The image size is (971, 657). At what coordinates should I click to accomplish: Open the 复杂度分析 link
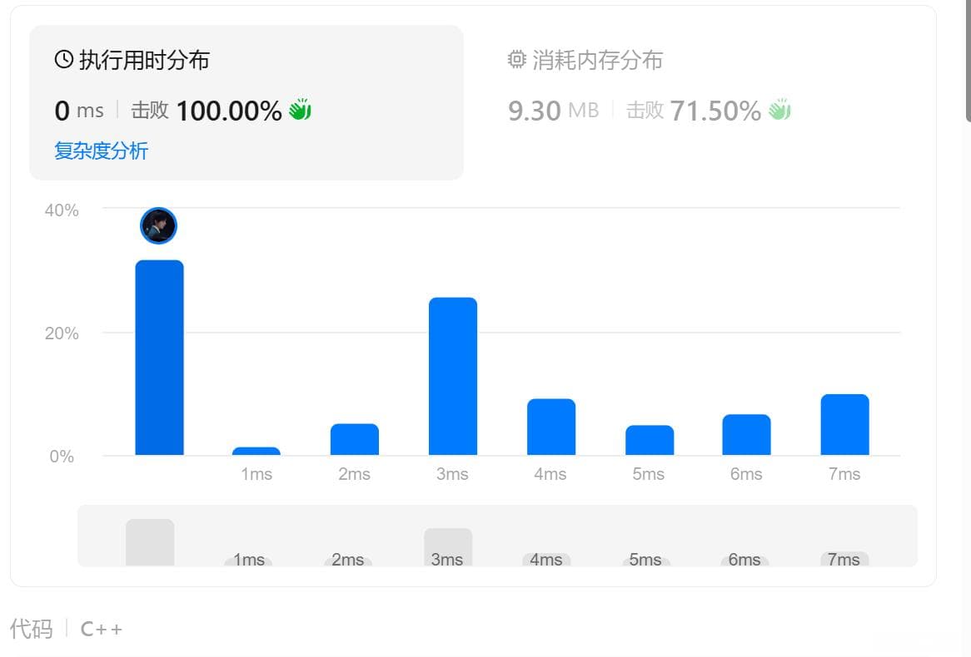[x=101, y=151]
